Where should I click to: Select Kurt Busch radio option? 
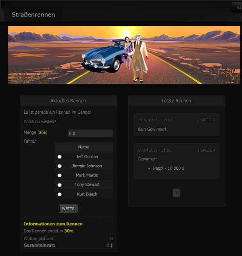(x=60, y=194)
